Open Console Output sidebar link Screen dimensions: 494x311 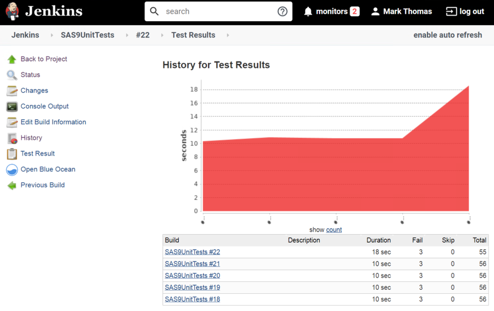[x=45, y=106]
